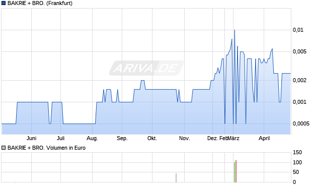The width and height of the screenshot is (312, 187).
Task: Click the 50 volume axis label
Action: click(296, 172)
